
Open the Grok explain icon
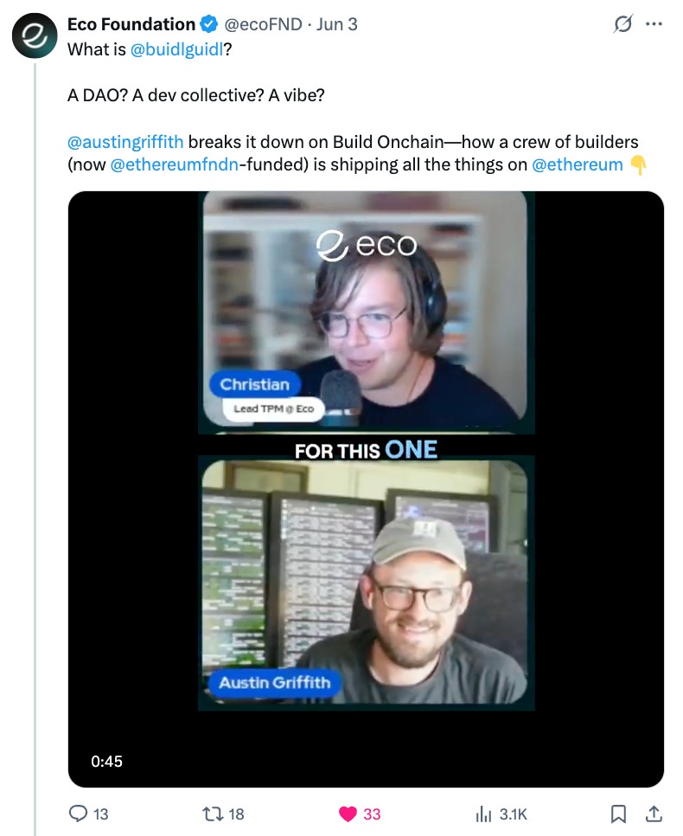[x=622, y=24]
